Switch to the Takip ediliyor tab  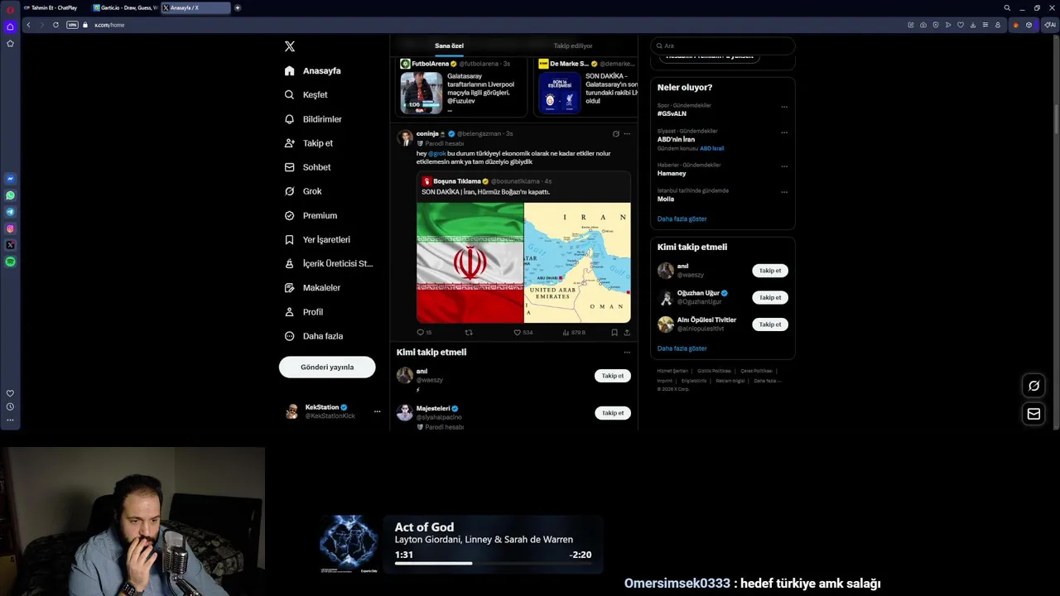click(x=573, y=46)
